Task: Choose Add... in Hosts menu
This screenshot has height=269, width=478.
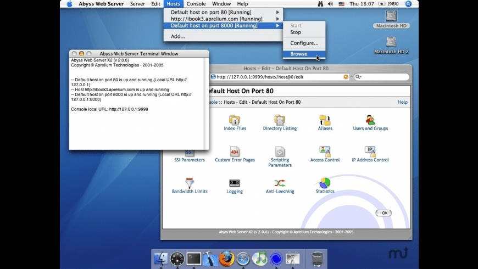Action: [223, 36]
